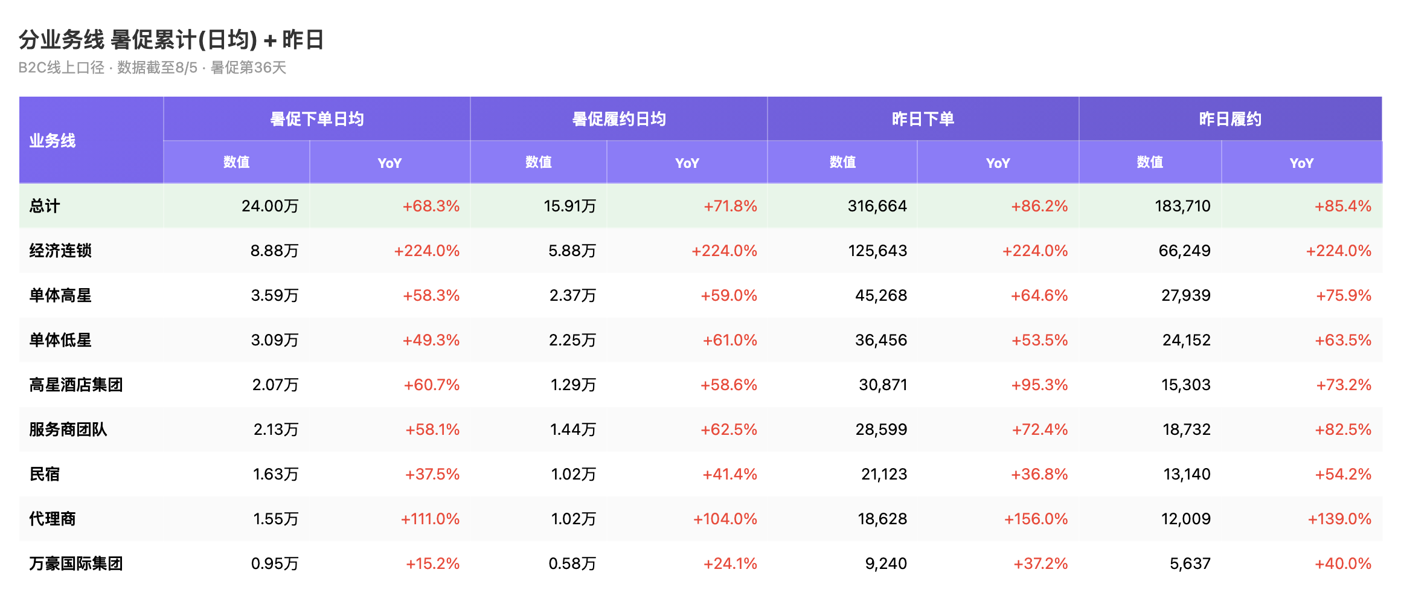Viewport: 1401px width, 610px height.
Task: Select the 高星酒店集团 row label
Action: (x=76, y=385)
